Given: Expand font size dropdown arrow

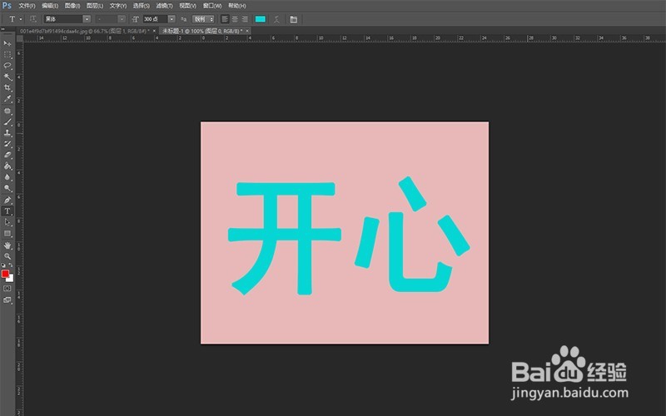Looking at the screenshot, I should coord(171,19).
